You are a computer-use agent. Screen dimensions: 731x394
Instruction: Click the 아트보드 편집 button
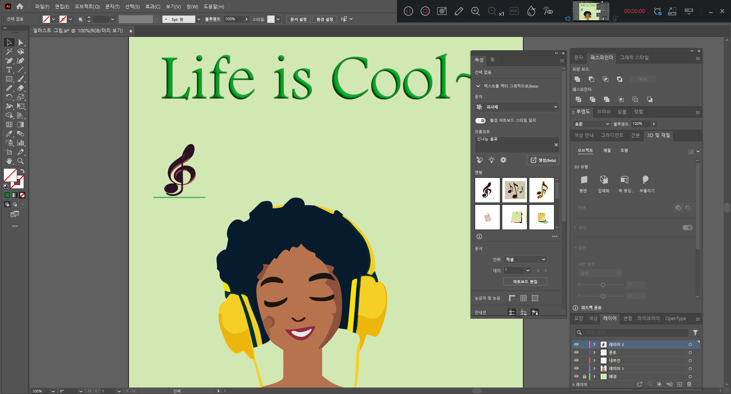click(x=525, y=282)
